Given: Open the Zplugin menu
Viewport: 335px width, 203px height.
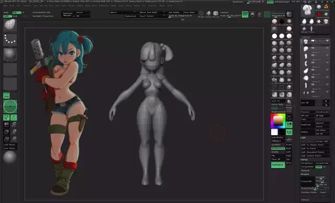Looking at the screenshot, I should click(162, 6).
